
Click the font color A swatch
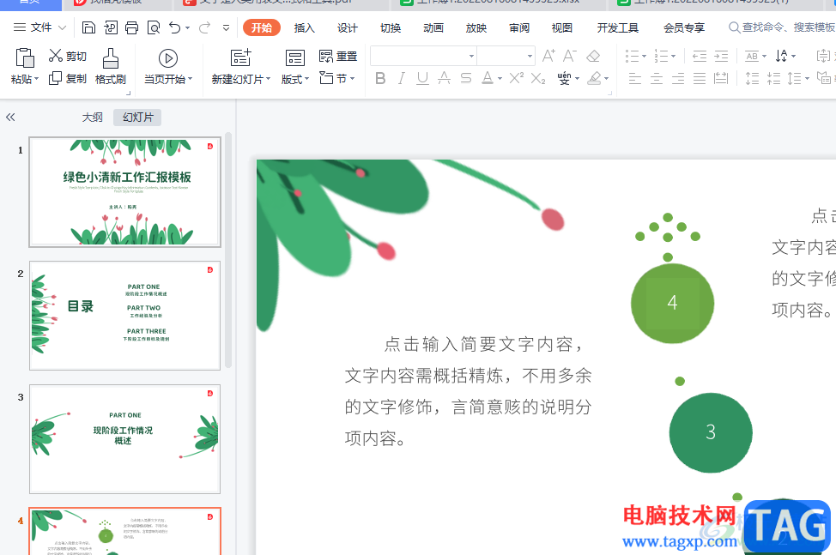[488, 79]
